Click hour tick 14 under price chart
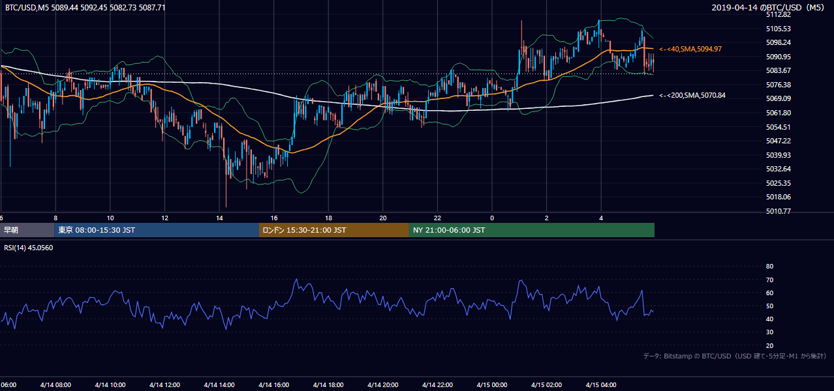Screen dimensions: 834x391 click(x=219, y=218)
